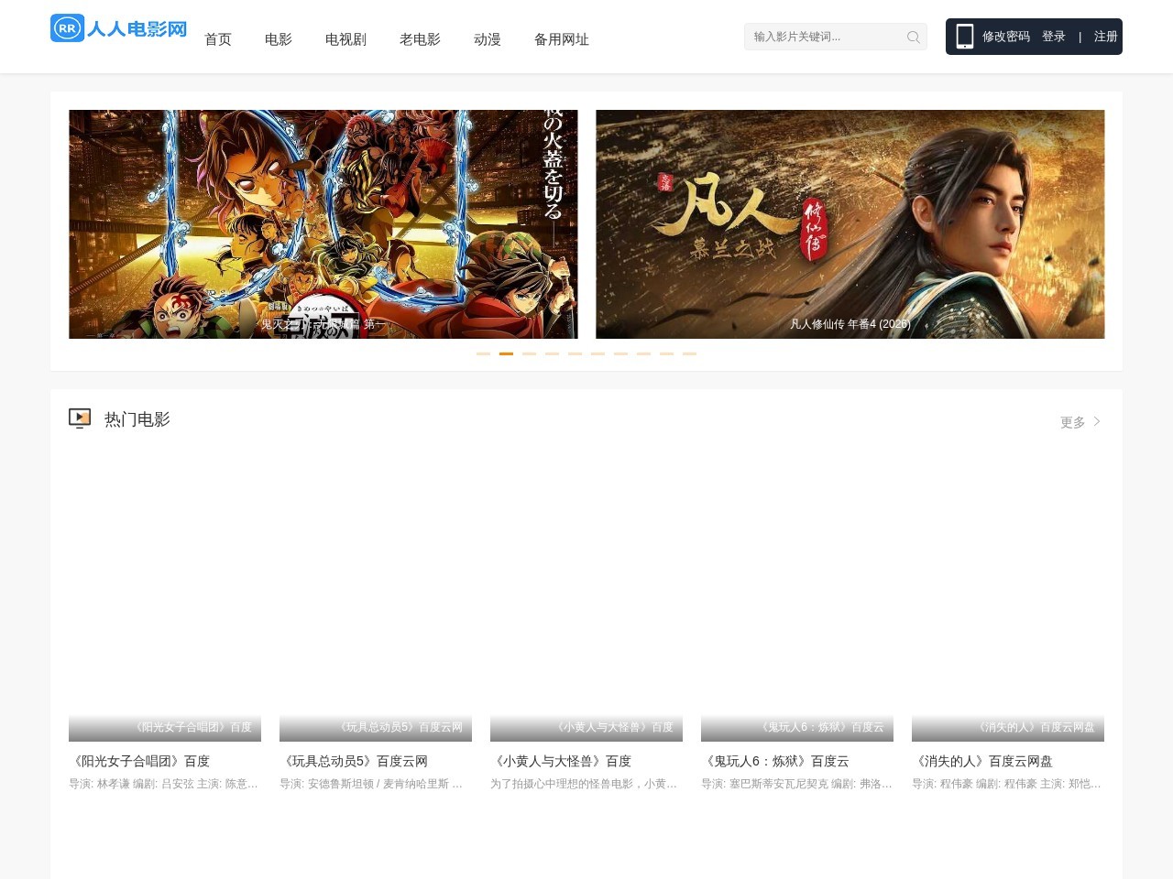Click the 热门电影 section play-screen icon
The height and width of the screenshot is (879, 1173).
(x=80, y=418)
